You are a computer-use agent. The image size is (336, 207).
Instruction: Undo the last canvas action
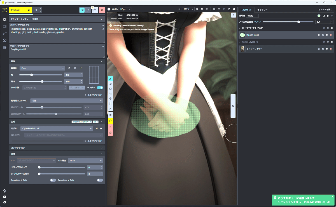(219, 9)
